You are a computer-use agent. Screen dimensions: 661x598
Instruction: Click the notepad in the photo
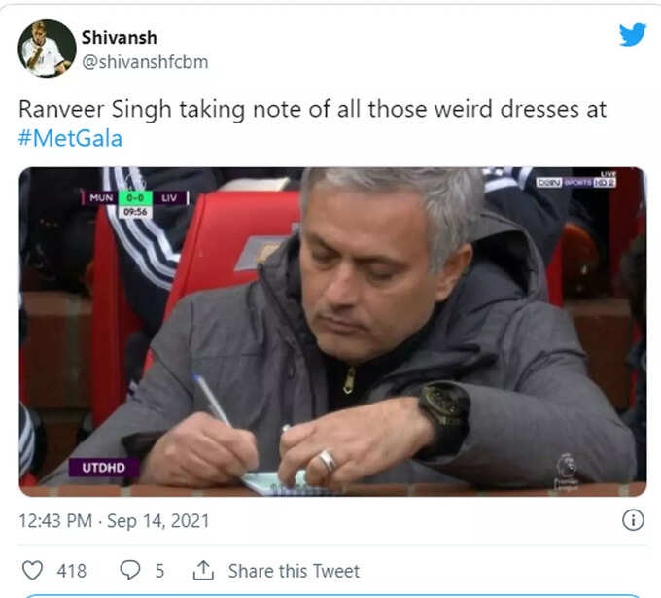(284, 483)
